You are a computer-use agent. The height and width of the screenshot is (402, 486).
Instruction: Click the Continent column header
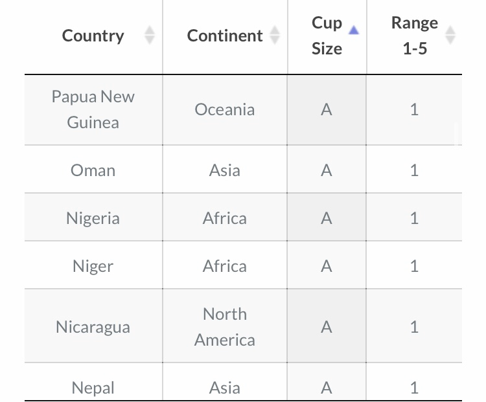pyautogui.click(x=225, y=36)
